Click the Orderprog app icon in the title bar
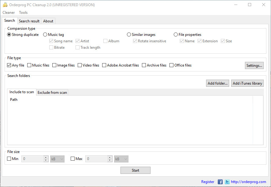The height and width of the screenshot is (187, 271). [x=5, y=5]
